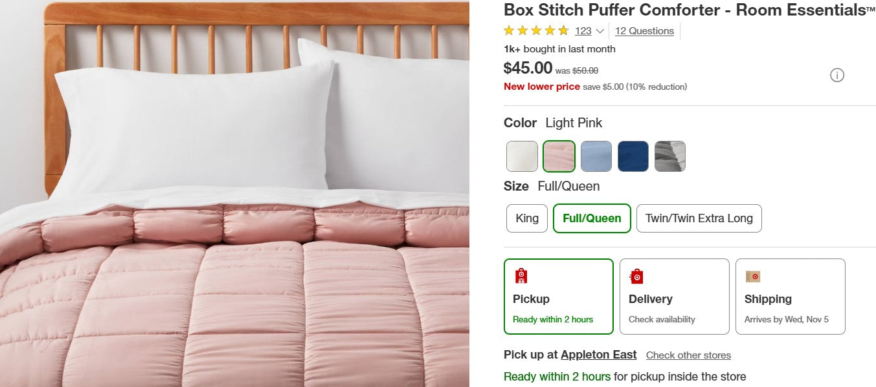Click the Appleton East store link
This screenshot has width=876, height=387.
click(x=598, y=355)
